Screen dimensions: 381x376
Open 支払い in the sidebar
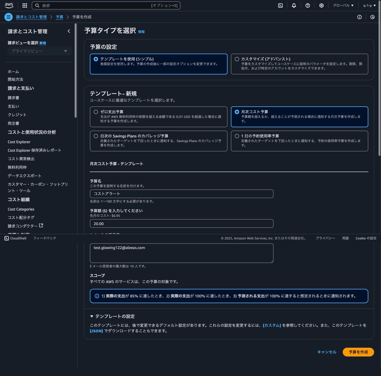pos(13,106)
